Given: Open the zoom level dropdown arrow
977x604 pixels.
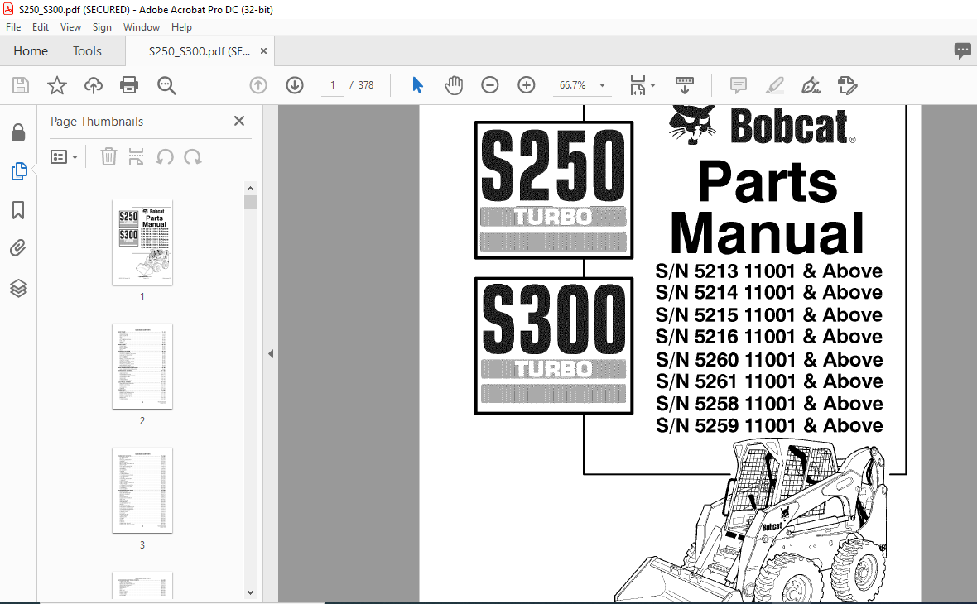Looking at the screenshot, I should (602, 85).
